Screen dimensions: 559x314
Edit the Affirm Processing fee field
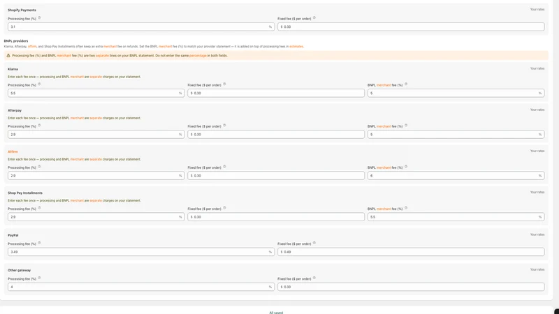click(96, 176)
